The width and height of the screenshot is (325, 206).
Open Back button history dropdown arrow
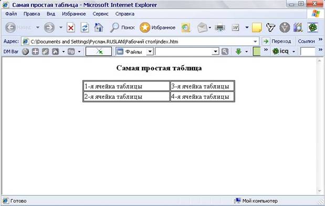tap(37, 27)
